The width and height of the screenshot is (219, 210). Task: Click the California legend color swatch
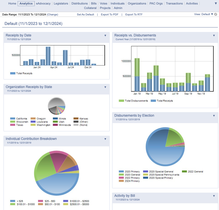(13, 119)
